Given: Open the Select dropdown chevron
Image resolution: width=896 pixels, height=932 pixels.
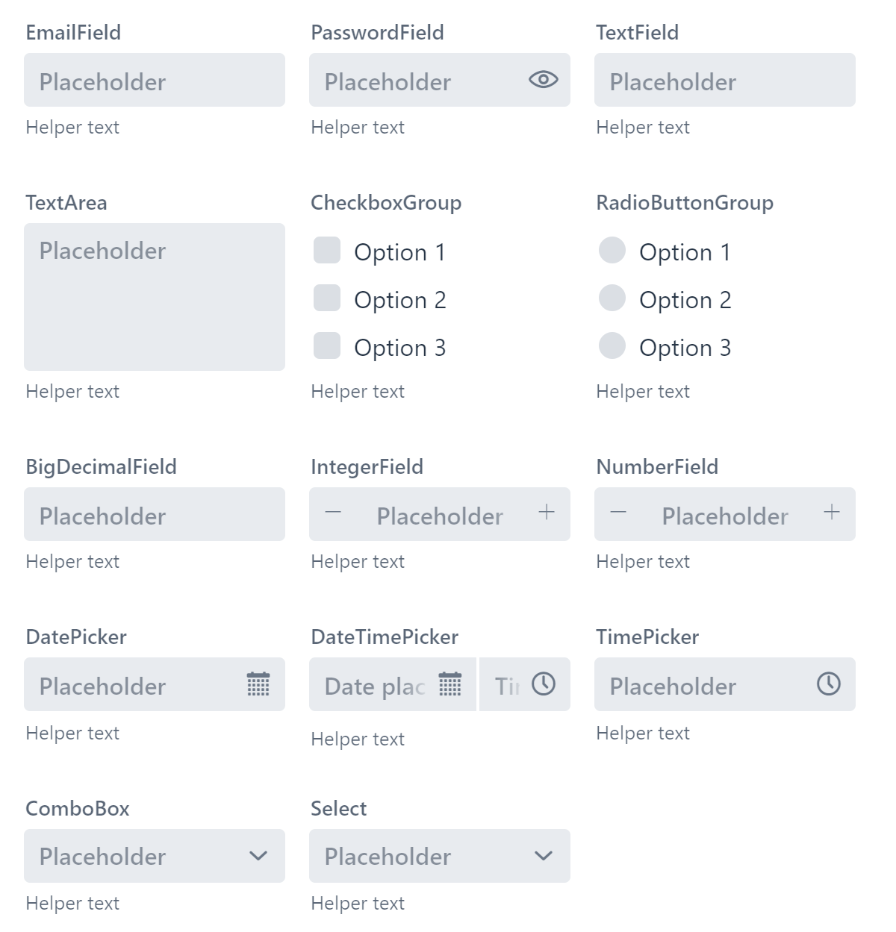Looking at the screenshot, I should click(x=544, y=856).
